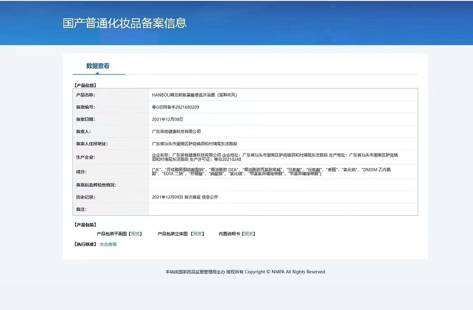Click the empty 备注 value cell

pyautogui.click(x=283, y=209)
